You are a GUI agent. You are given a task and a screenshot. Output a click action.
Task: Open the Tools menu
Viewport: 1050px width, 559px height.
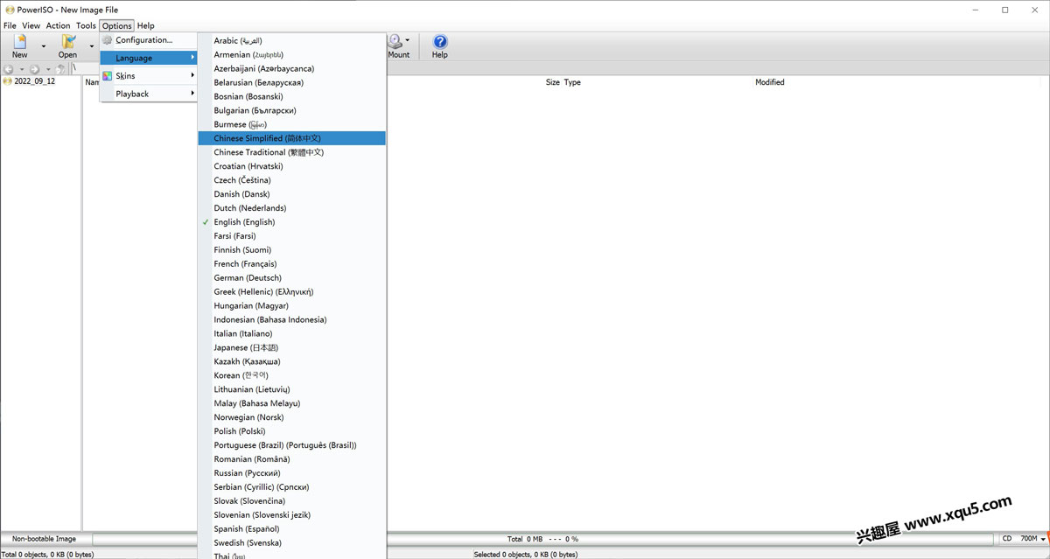pyautogui.click(x=86, y=25)
